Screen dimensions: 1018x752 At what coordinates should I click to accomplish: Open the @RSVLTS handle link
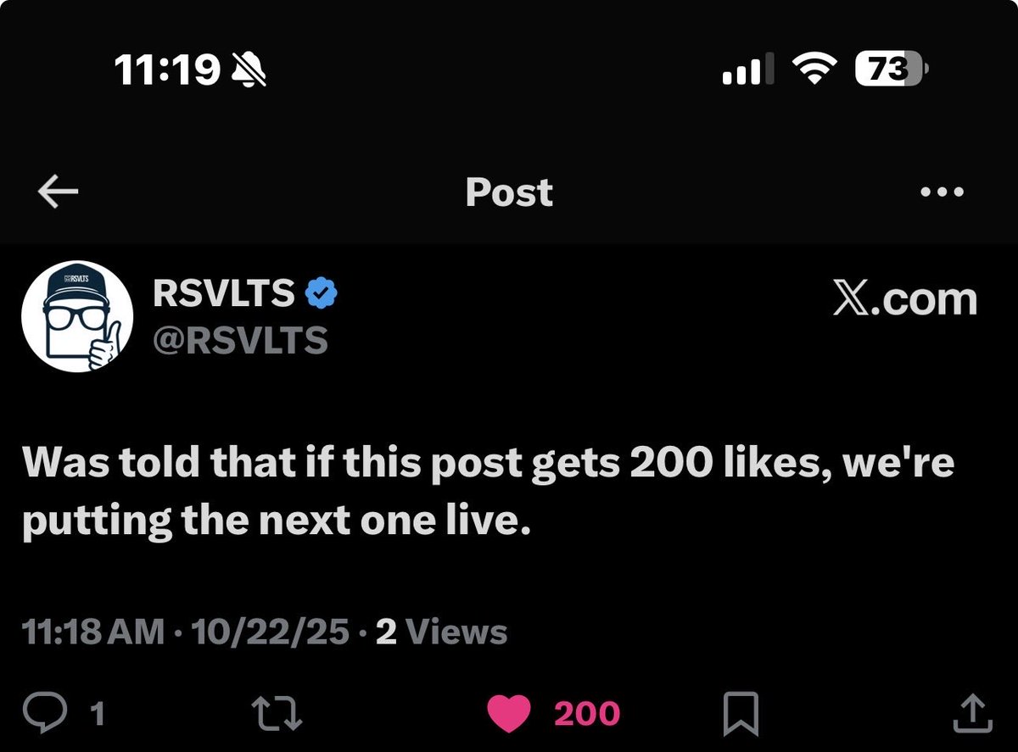point(240,341)
